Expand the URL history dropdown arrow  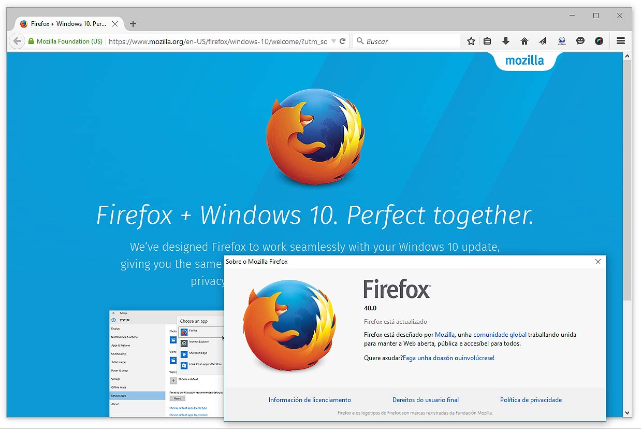[x=333, y=41]
